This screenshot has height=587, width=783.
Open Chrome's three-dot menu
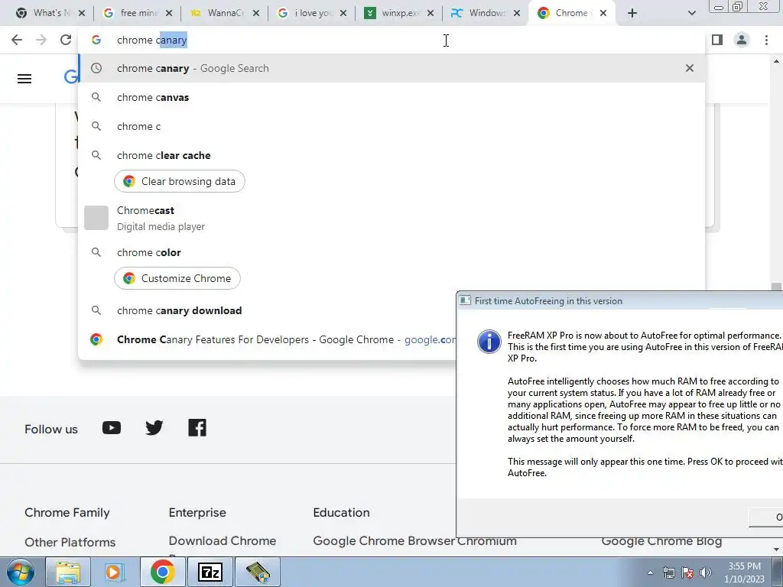(x=766, y=40)
